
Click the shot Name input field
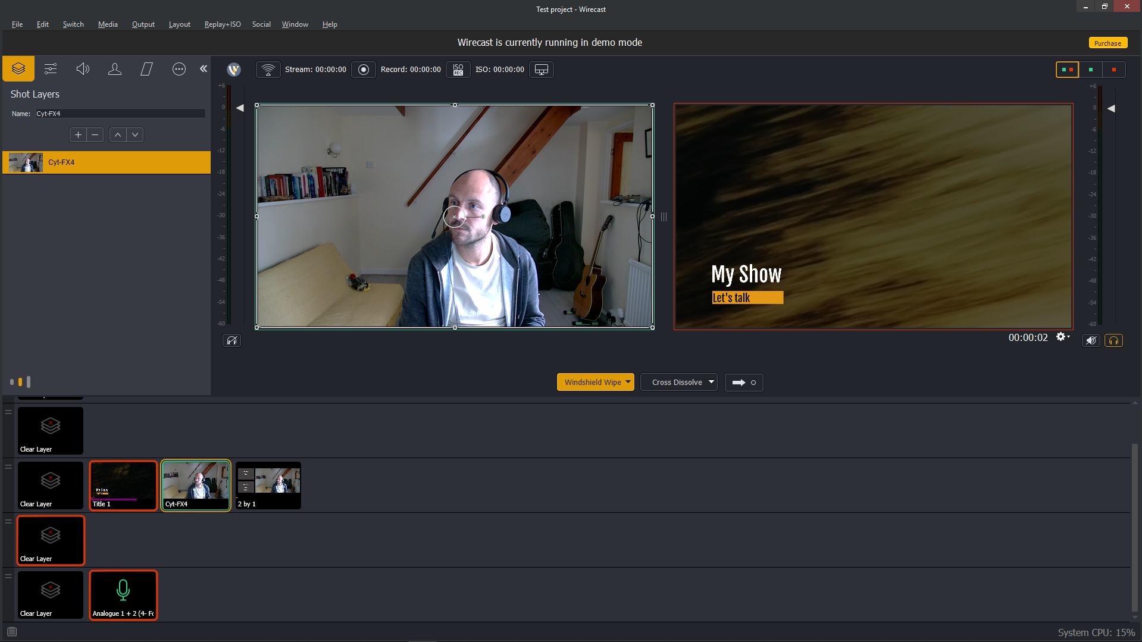click(120, 114)
